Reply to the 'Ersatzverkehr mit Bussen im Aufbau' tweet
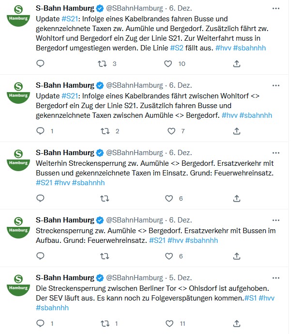299x334 pixels. (41, 256)
